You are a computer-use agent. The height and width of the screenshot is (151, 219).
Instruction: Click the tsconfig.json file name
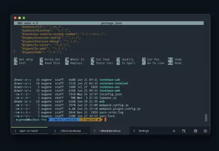(111, 94)
